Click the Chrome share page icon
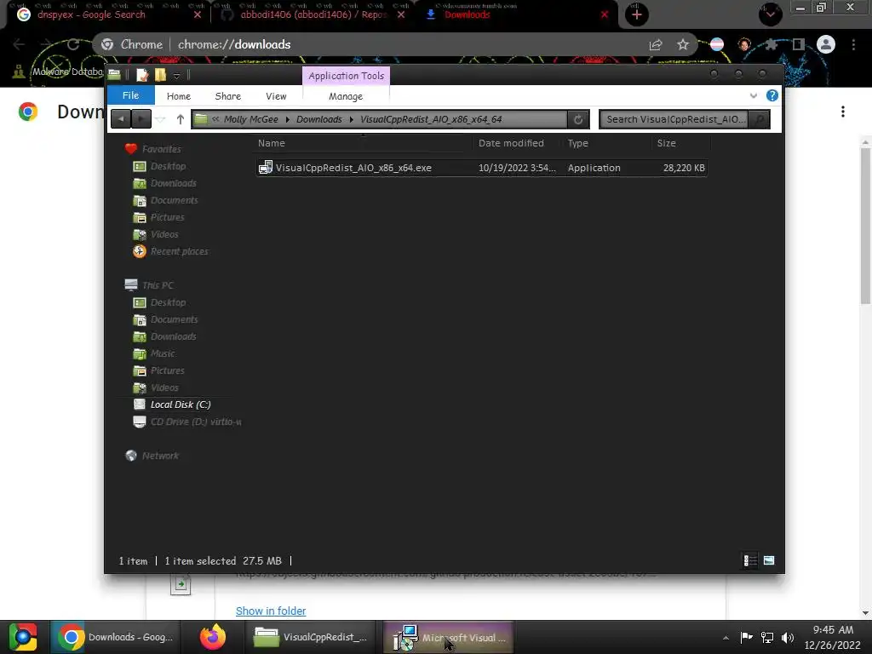This screenshot has height=654, width=872. (x=656, y=44)
